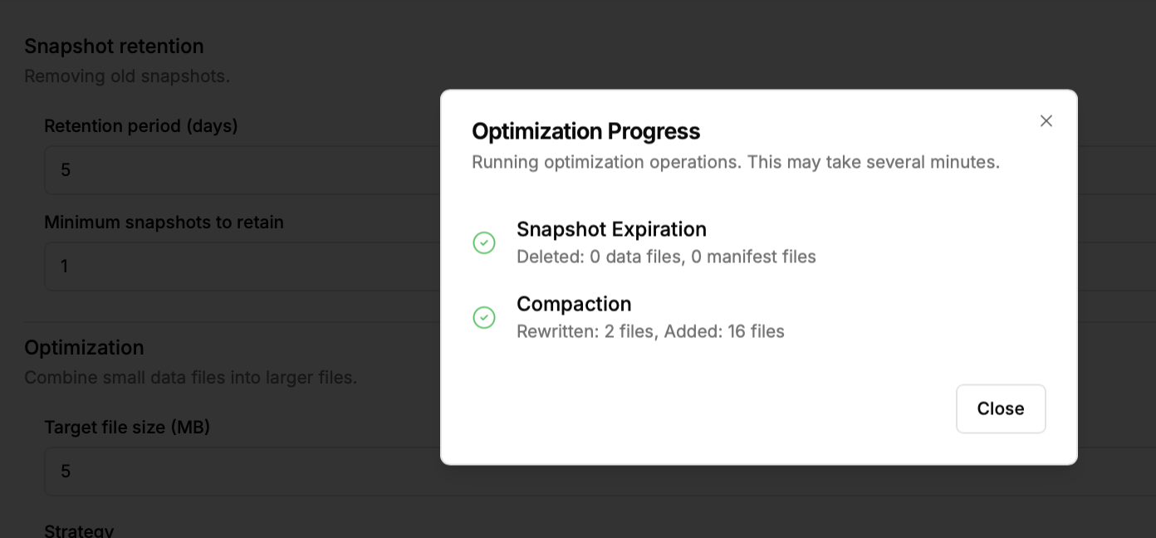The height and width of the screenshot is (538, 1156).
Task: Select the Target file size (MB) input
Action: 241,472
